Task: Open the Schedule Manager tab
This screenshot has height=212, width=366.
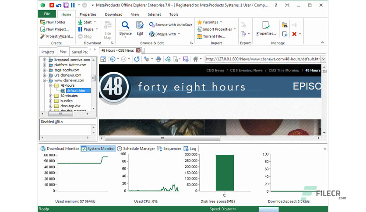Action: tap(136, 148)
